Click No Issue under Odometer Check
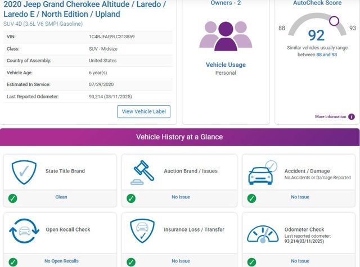 (300, 261)
